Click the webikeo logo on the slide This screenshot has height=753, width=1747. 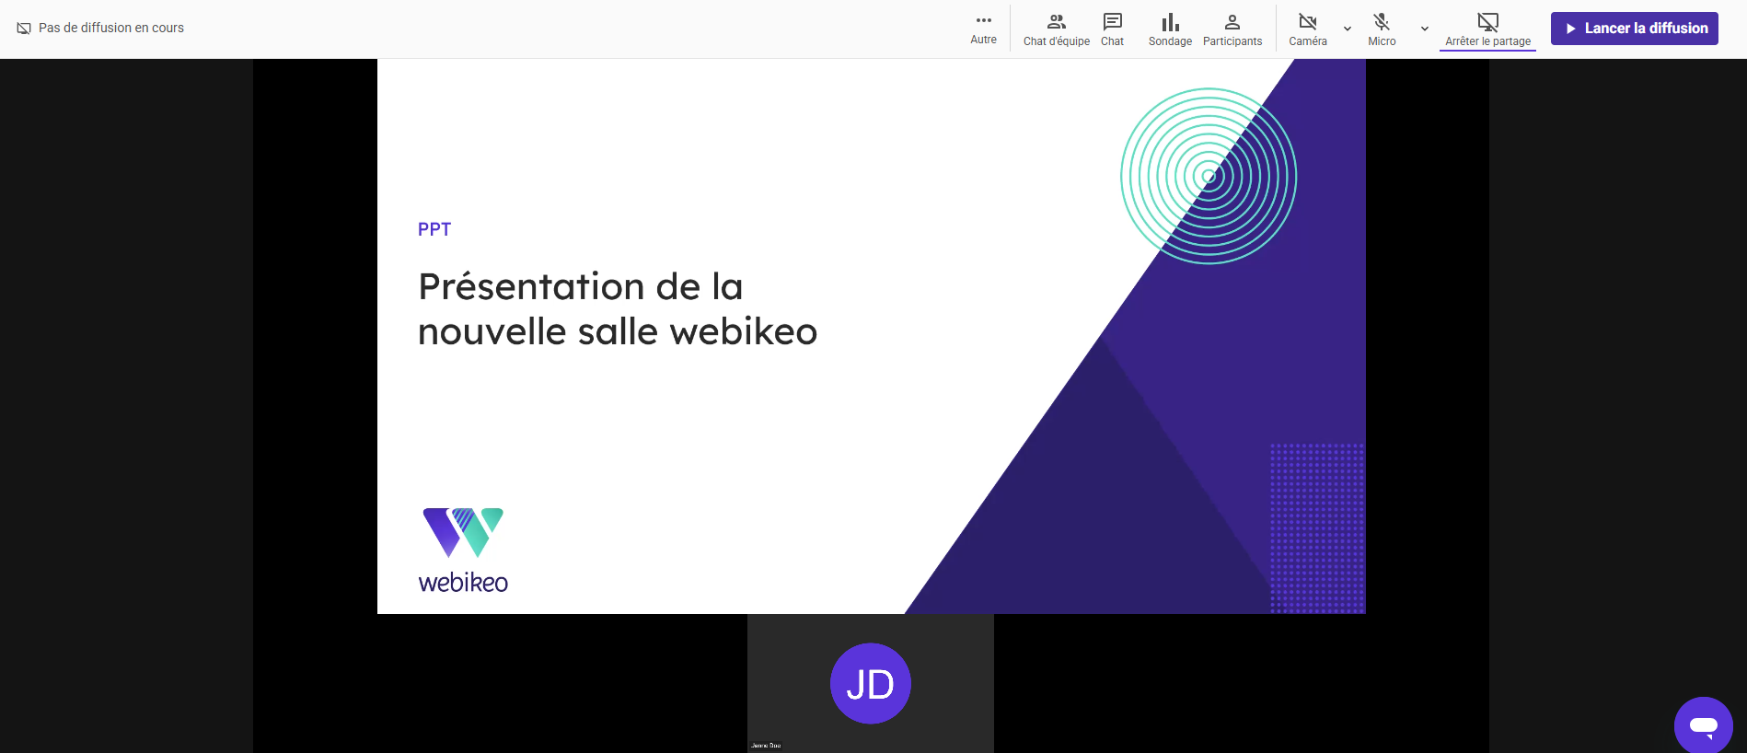(x=463, y=550)
